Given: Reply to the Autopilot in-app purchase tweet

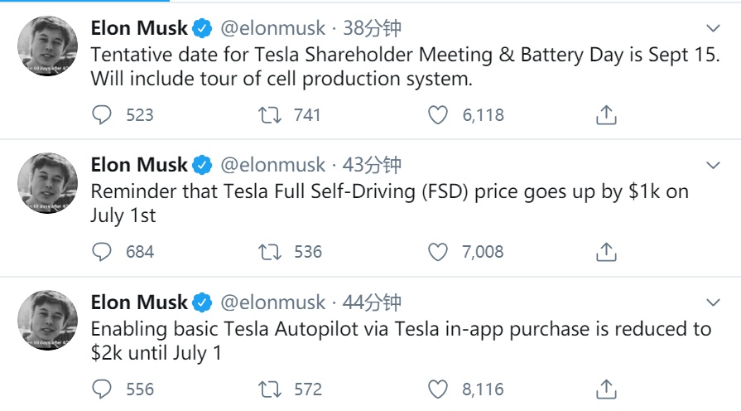Looking at the screenshot, I should (x=101, y=388).
